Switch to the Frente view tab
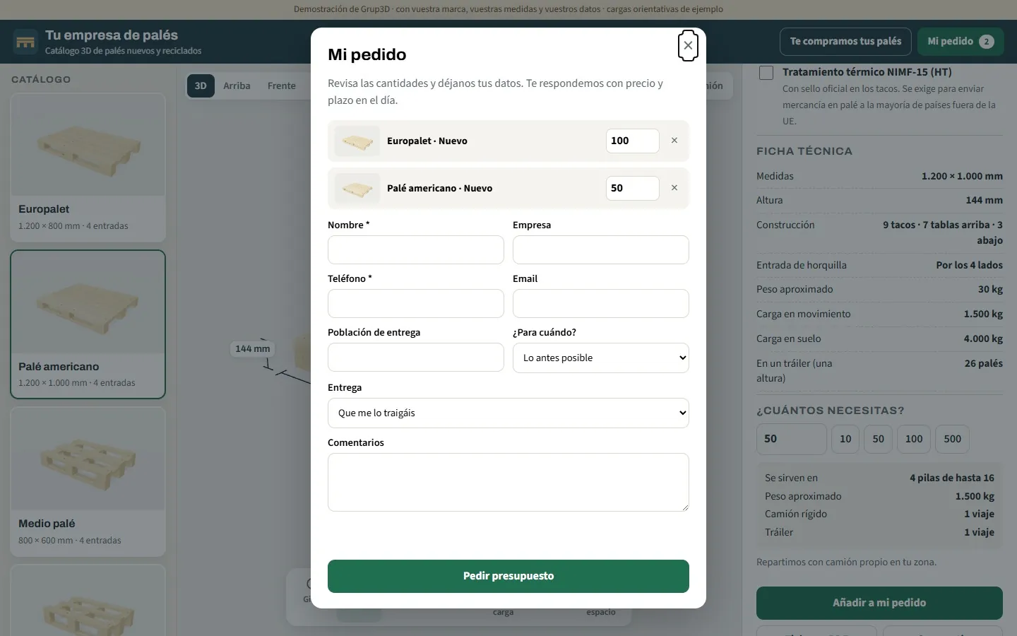The image size is (1017, 636). tap(282, 86)
